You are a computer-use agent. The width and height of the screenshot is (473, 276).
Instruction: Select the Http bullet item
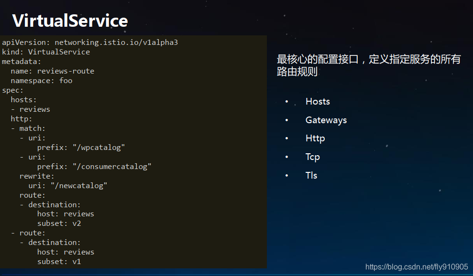315,138
